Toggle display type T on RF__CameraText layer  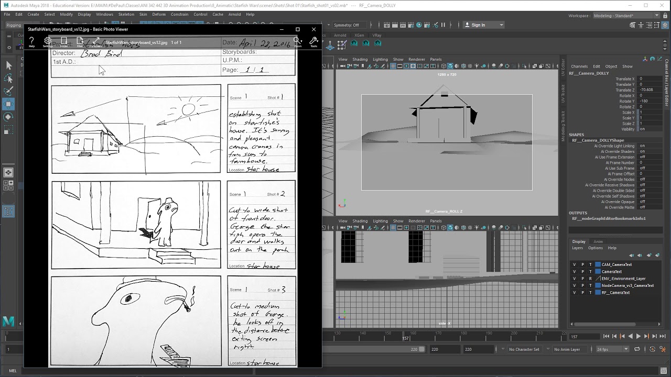tap(590, 292)
